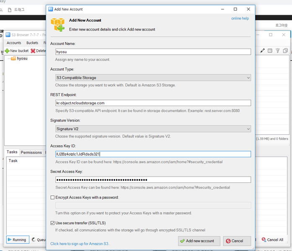
Task: Click the pencil edit icon in toolbar
Action: (263, 51)
